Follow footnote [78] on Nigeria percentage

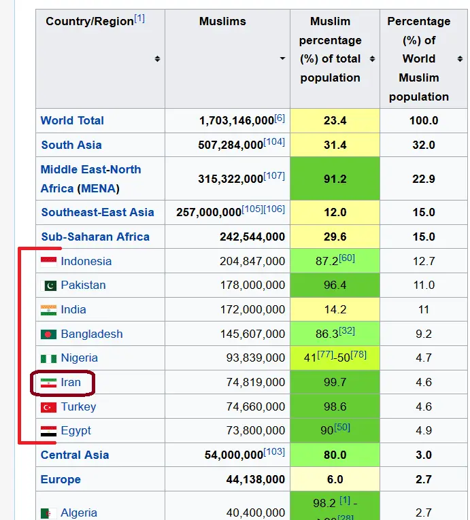[358, 356]
